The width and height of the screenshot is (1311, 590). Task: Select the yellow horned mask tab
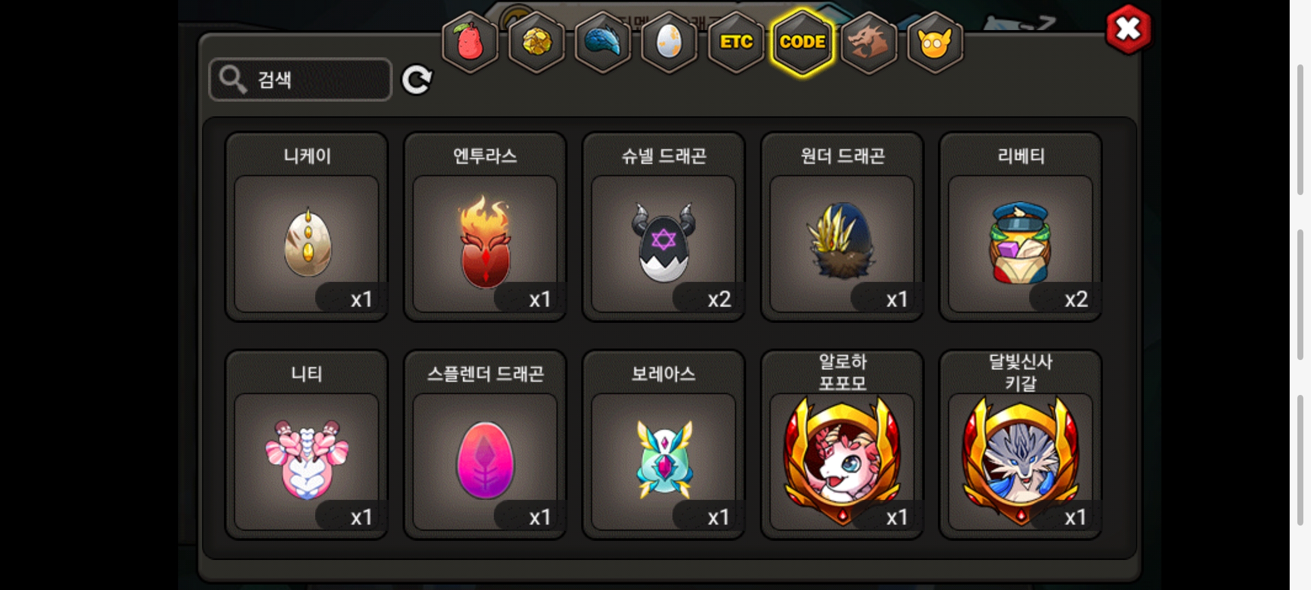pos(935,42)
